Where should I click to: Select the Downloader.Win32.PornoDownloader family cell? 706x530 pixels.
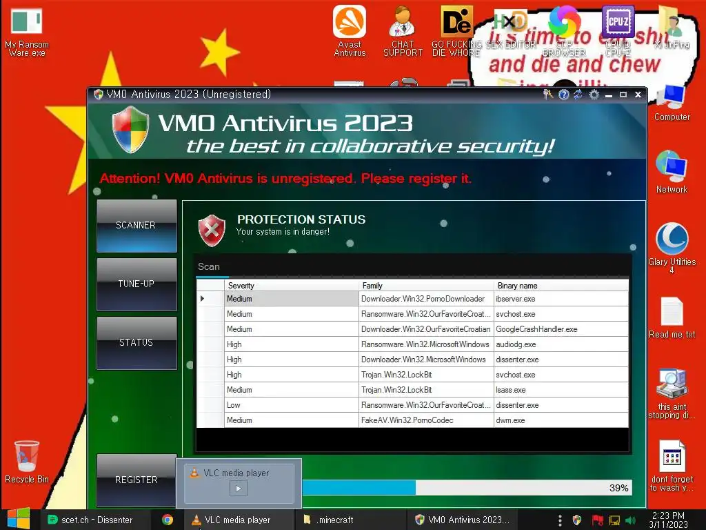click(x=426, y=299)
